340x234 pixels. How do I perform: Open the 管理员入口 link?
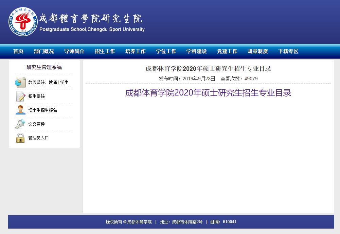[38, 138]
